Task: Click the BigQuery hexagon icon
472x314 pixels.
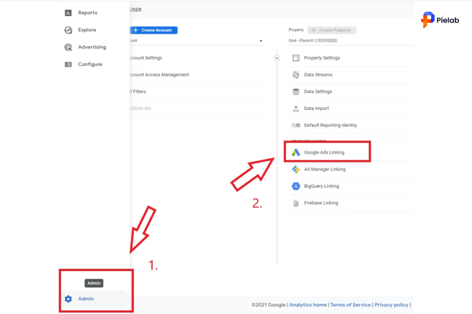Action: point(296,186)
